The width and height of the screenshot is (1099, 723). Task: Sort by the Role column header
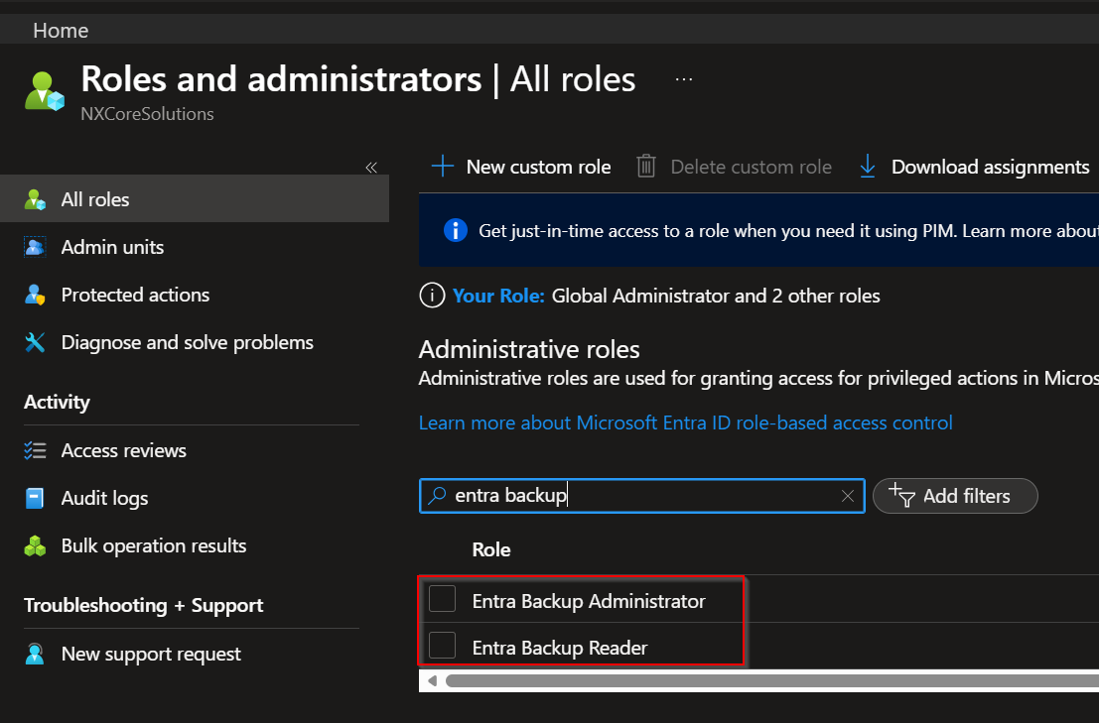click(x=490, y=549)
